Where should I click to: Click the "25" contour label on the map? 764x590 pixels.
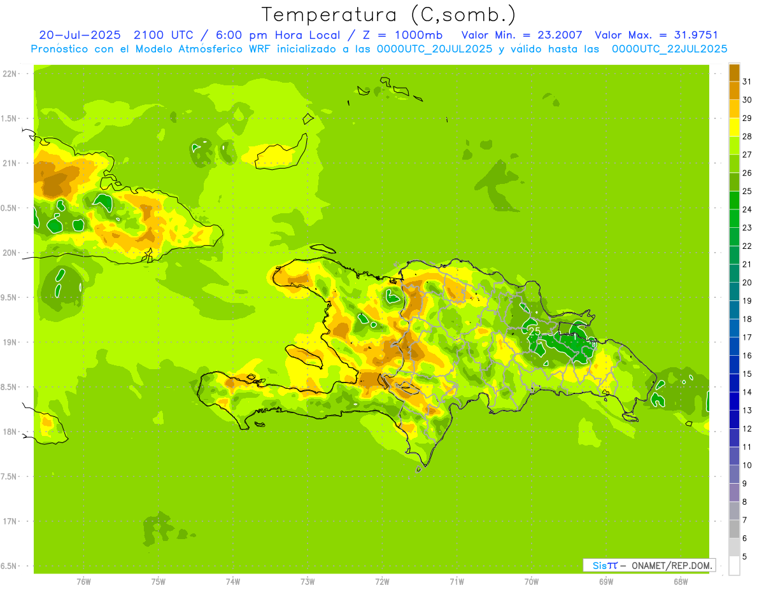pos(534,331)
